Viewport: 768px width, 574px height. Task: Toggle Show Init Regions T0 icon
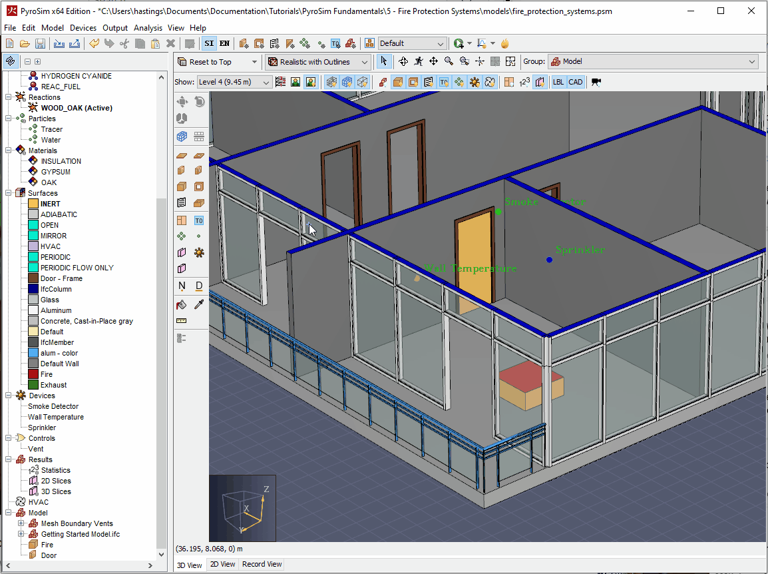pos(444,82)
